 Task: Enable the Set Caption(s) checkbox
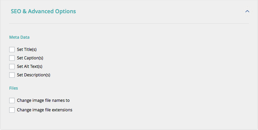pos(12,58)
